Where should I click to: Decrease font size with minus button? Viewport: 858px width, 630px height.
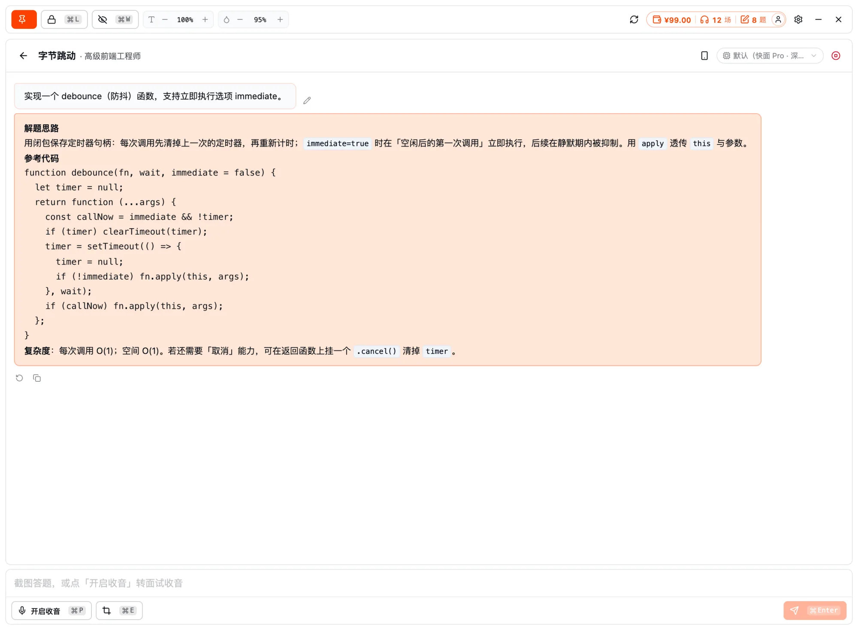pos(165,19)
